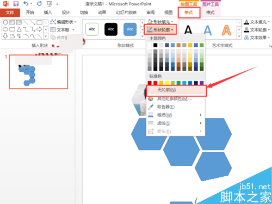Apply the white Abc shape style

coord(92,29)
